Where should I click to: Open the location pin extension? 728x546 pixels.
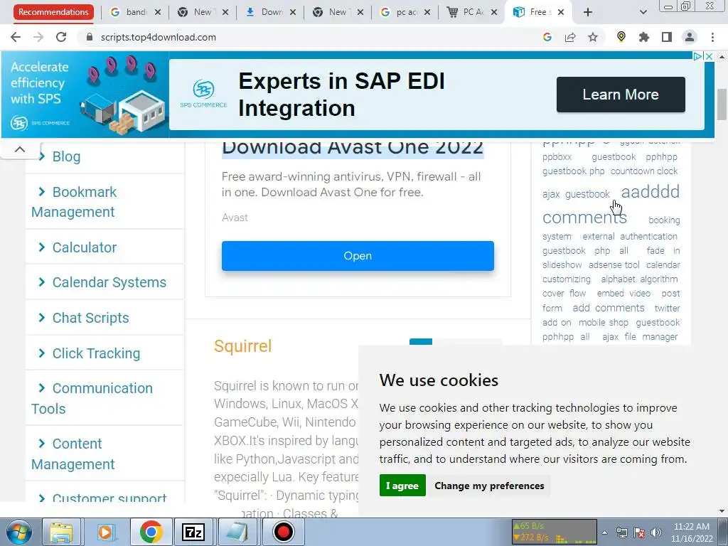621,37
